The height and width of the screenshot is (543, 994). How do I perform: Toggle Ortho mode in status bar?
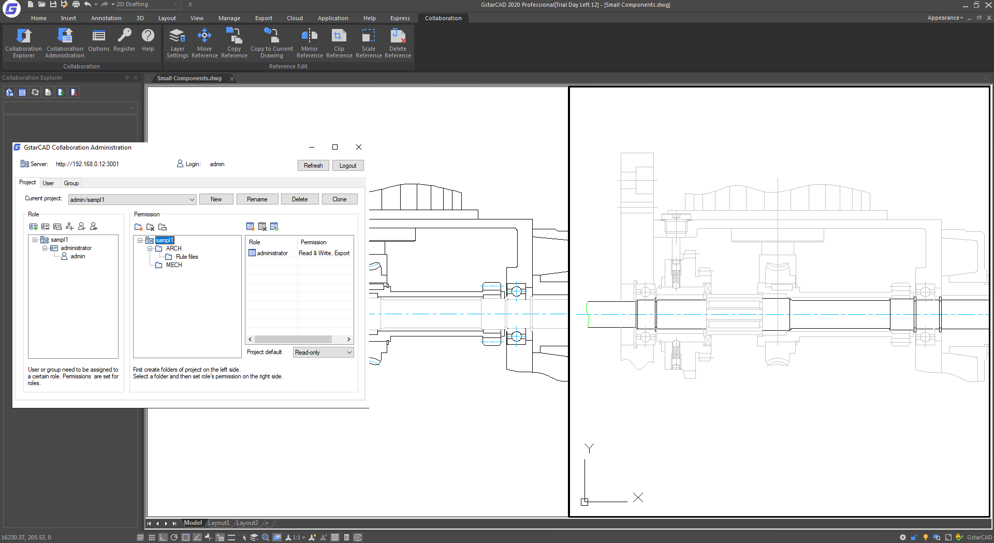pyautogui.click(x=163, y=537)
